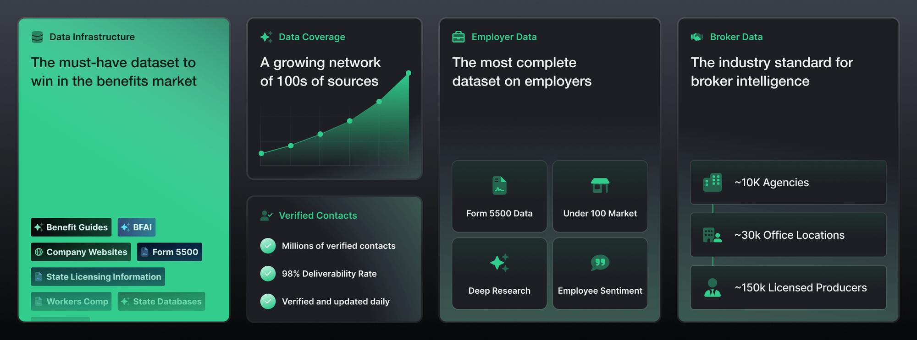Click the sparkle icon in BFAI tag
Image resolution: width=917 pixels, height=340 pixels.
tap(125, 227)
